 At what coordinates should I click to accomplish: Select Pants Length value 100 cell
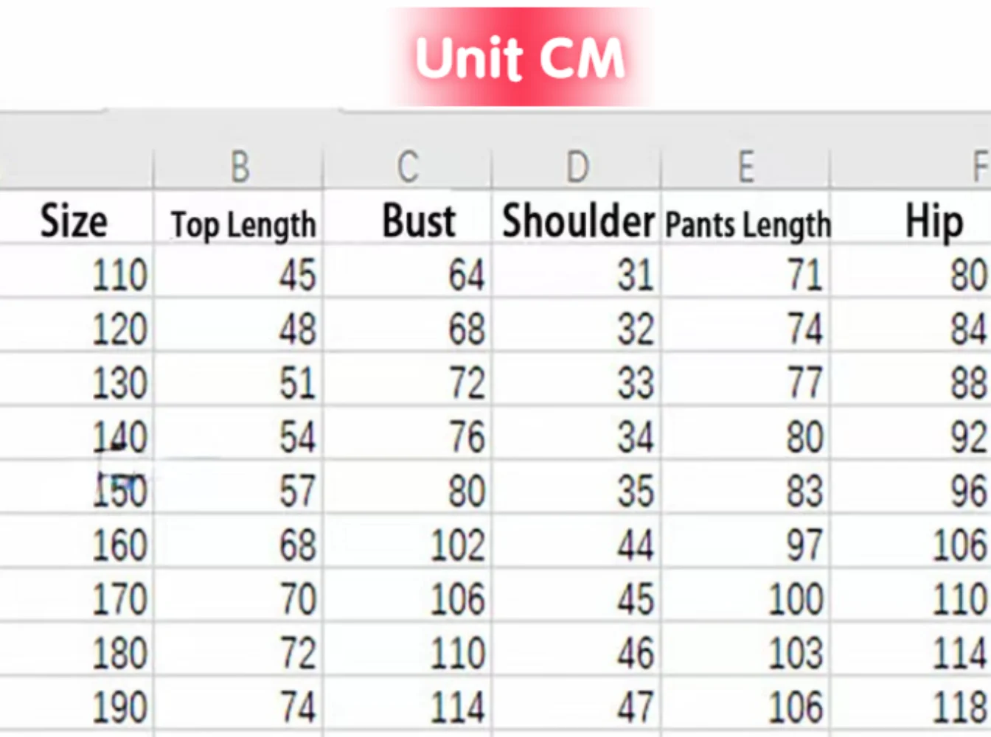click(795, 600)
